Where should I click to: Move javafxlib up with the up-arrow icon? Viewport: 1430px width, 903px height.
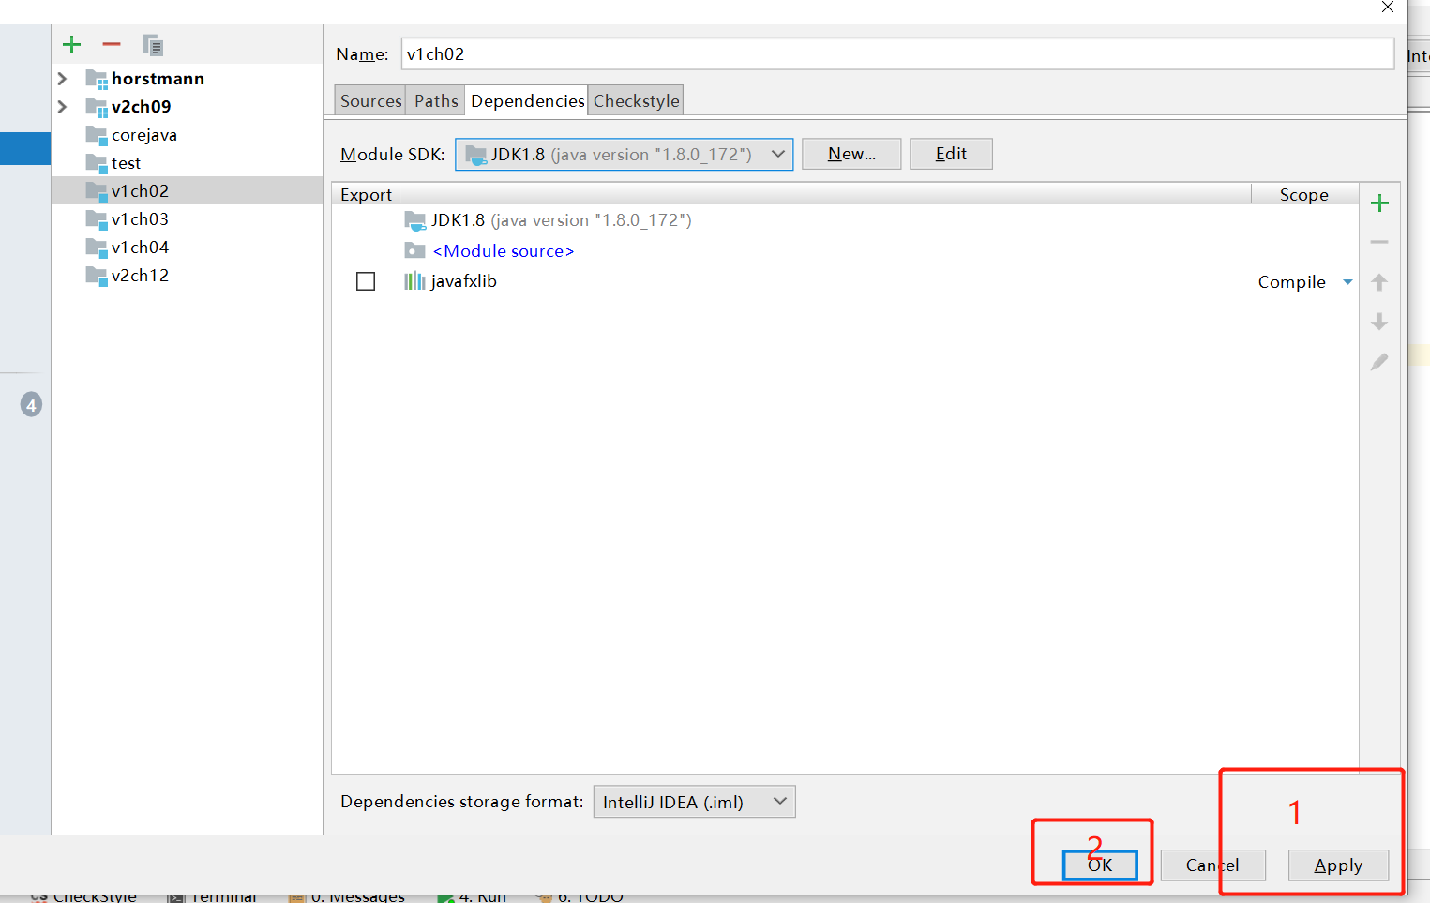(x=1379, y=281)
